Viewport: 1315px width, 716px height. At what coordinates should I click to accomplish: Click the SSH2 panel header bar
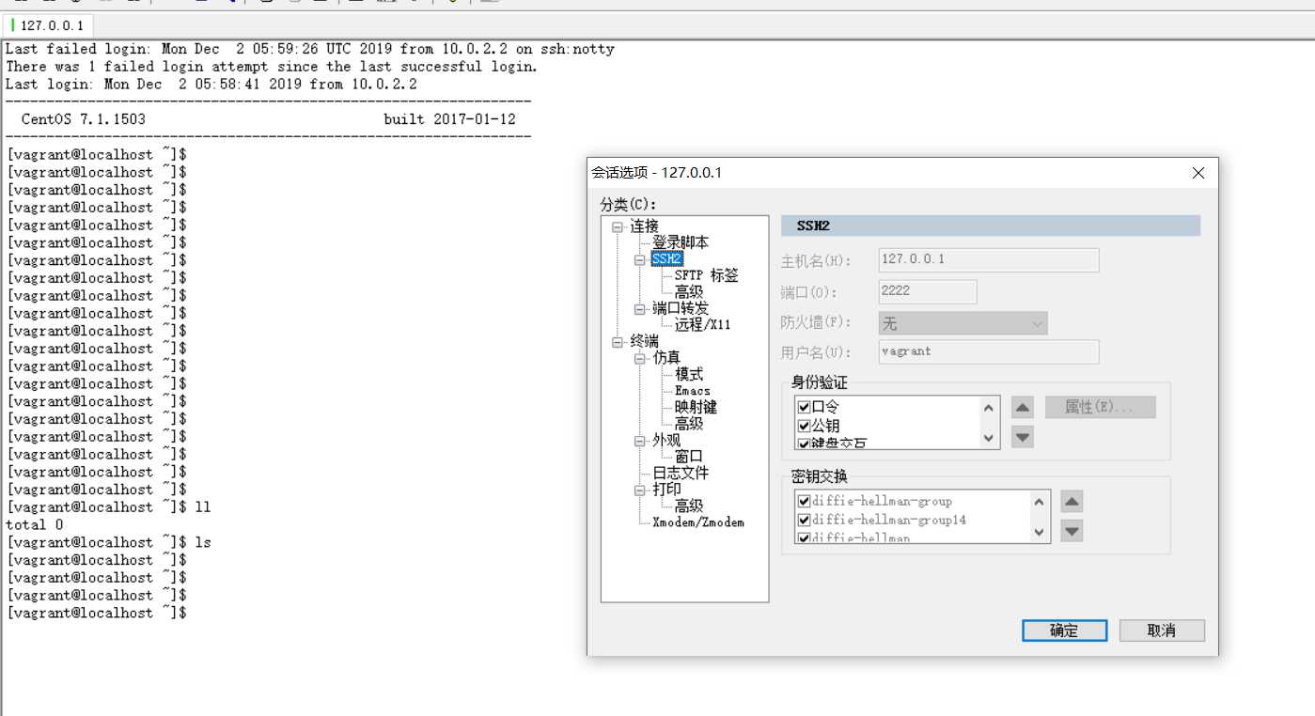click(991, 226)
